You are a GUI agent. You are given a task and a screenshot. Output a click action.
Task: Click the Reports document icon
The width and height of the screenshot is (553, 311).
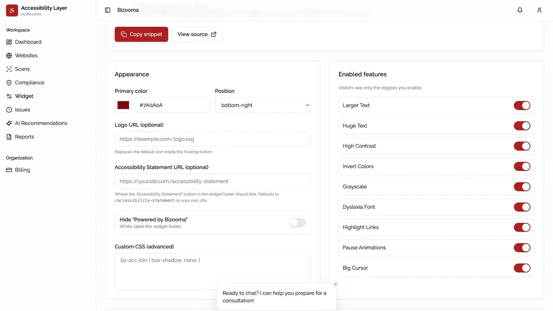click(9, 137)
